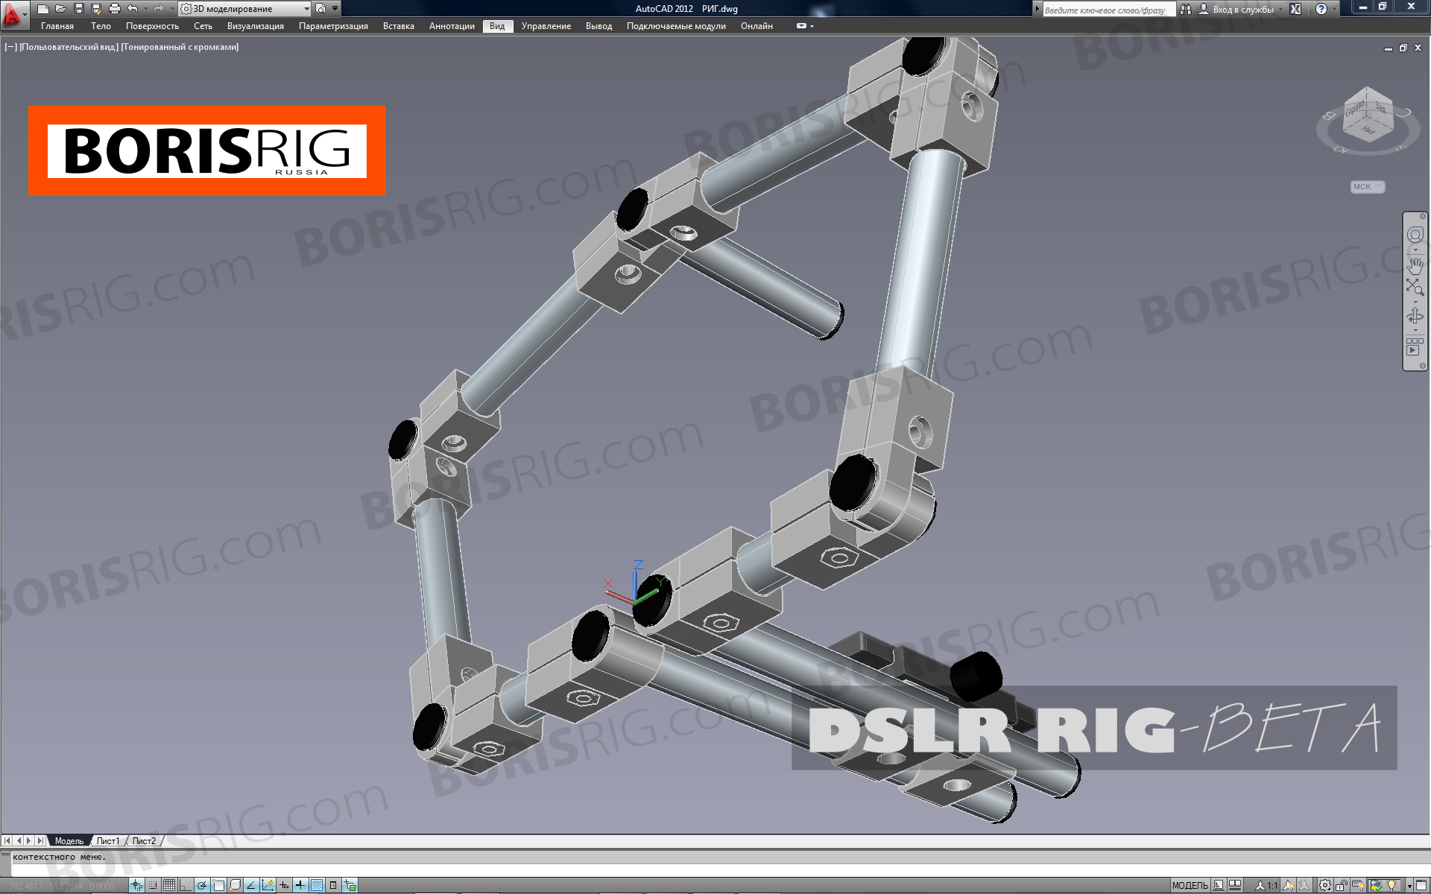Save the drawing with the Save icon
Image resolution: width=1431 pixels, height=894 pixels.
point(79,9)
